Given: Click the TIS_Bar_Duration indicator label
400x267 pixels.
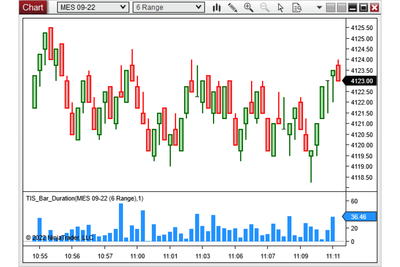Looking at the screenshot, I should tap(85, 198).
